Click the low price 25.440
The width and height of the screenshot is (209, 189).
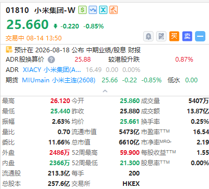60,111
